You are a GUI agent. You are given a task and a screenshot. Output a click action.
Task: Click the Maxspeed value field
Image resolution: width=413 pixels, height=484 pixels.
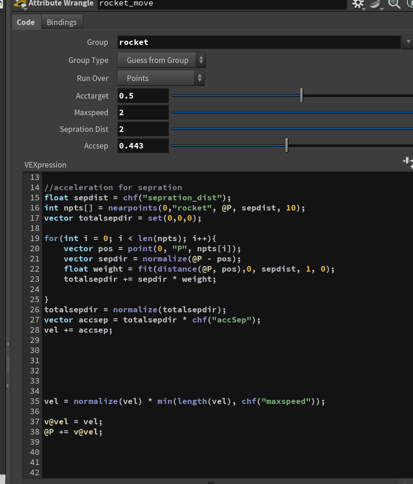[x=143, y=112]
